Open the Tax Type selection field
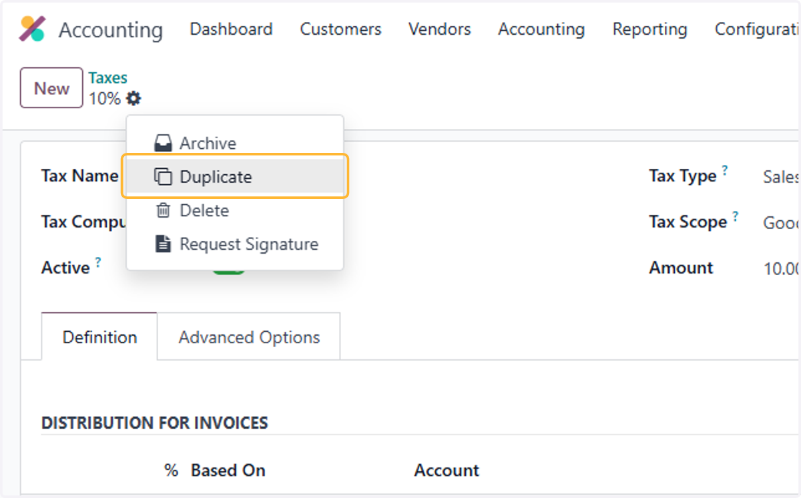 pos(782,177)
